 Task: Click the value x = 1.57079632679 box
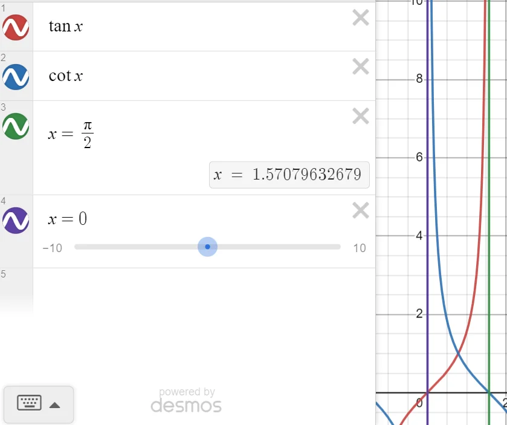coord(289,175)
